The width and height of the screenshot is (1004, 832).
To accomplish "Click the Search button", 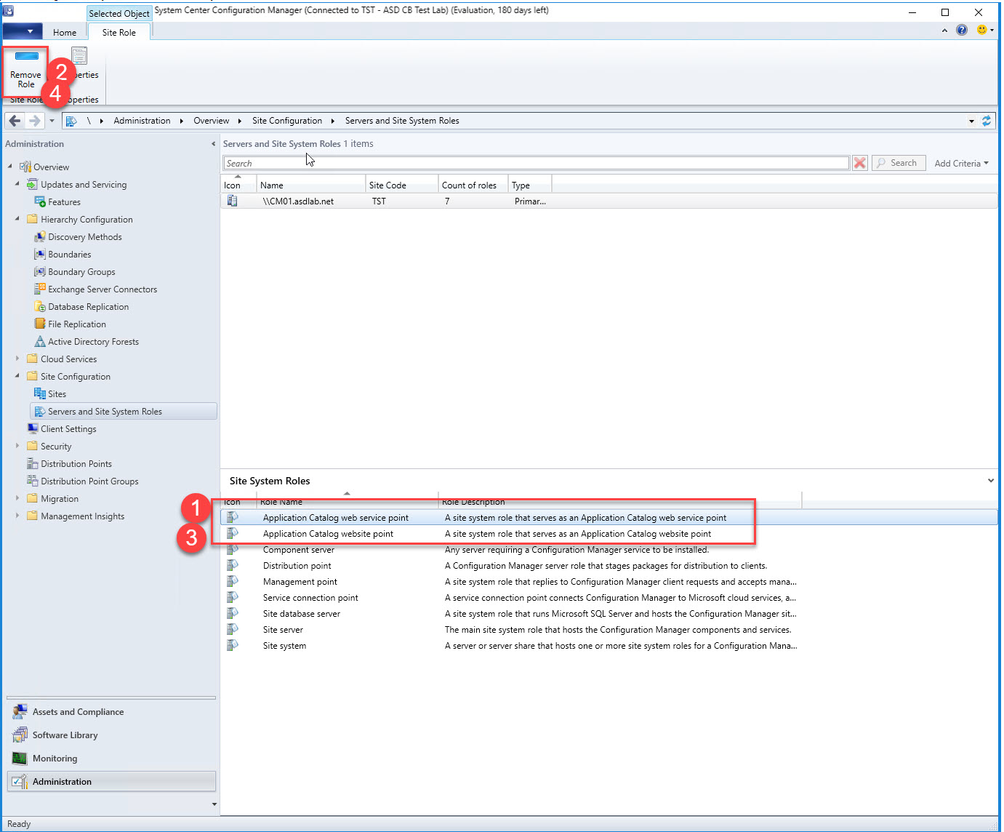I will click(899, 163).
